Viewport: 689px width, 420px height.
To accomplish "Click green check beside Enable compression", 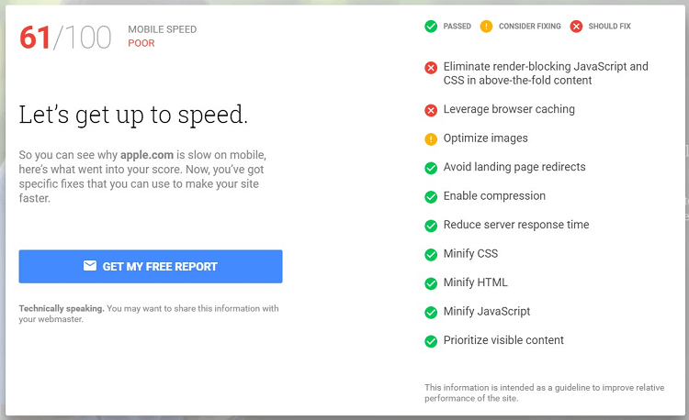I will pos(431,197).
